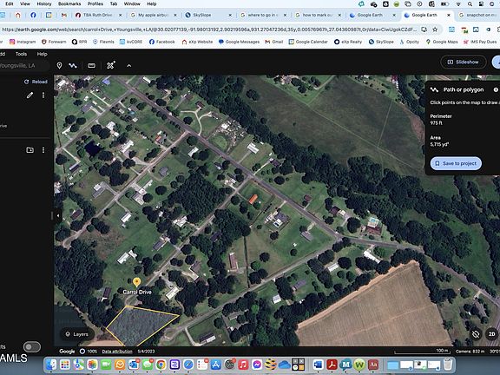
Task: Open the Google Calendar bookmark
Action: pyautogui.click(x=308, y=42)
